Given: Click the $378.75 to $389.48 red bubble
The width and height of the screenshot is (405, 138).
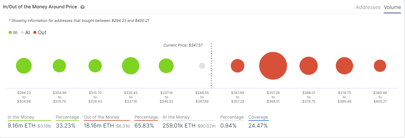Looking at the screenshot, I should [344, 66].
